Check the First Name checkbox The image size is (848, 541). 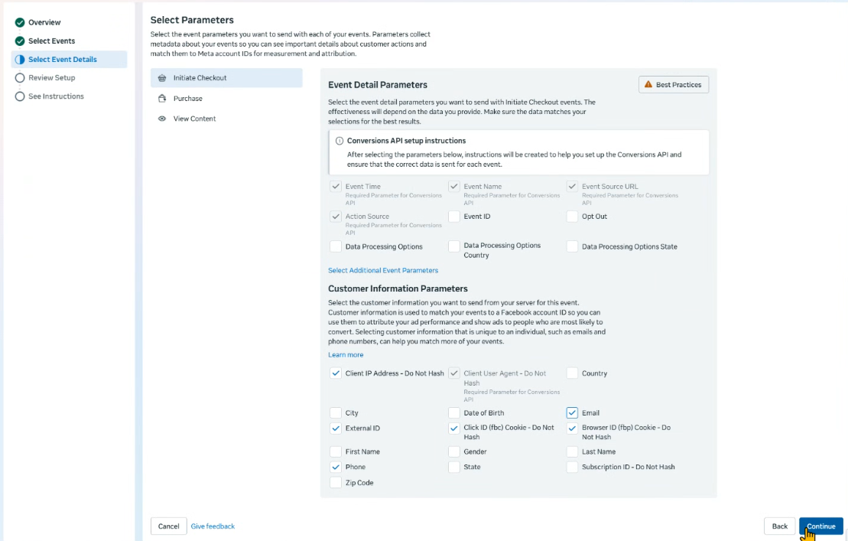click(336, 451)
